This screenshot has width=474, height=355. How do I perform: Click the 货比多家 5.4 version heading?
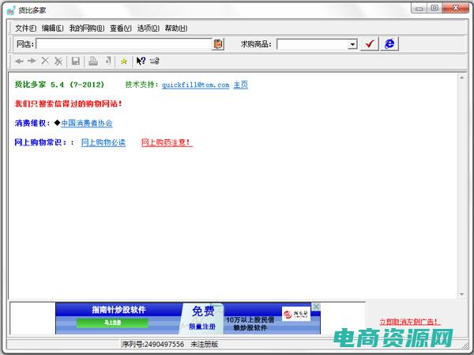59,85
